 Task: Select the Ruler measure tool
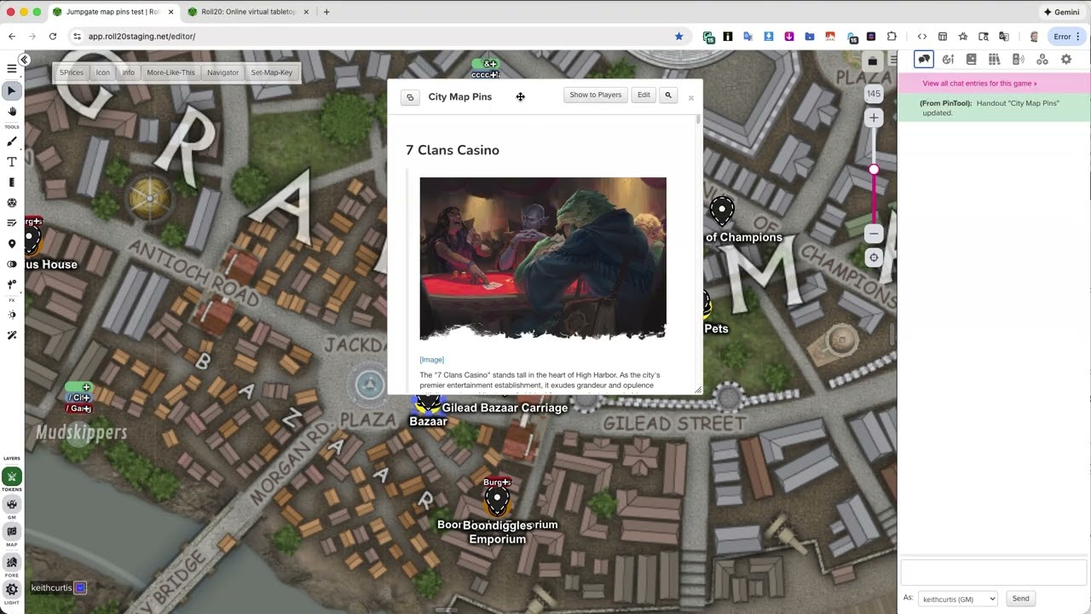(12, 182)
